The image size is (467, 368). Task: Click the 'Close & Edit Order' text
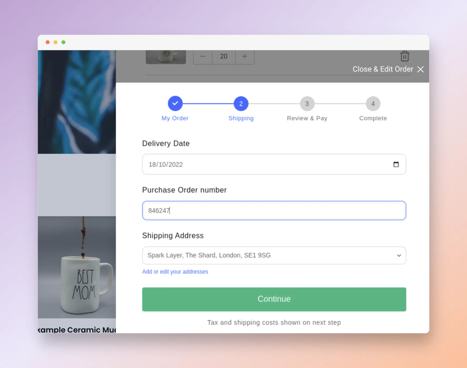click(x=383, y=69)
